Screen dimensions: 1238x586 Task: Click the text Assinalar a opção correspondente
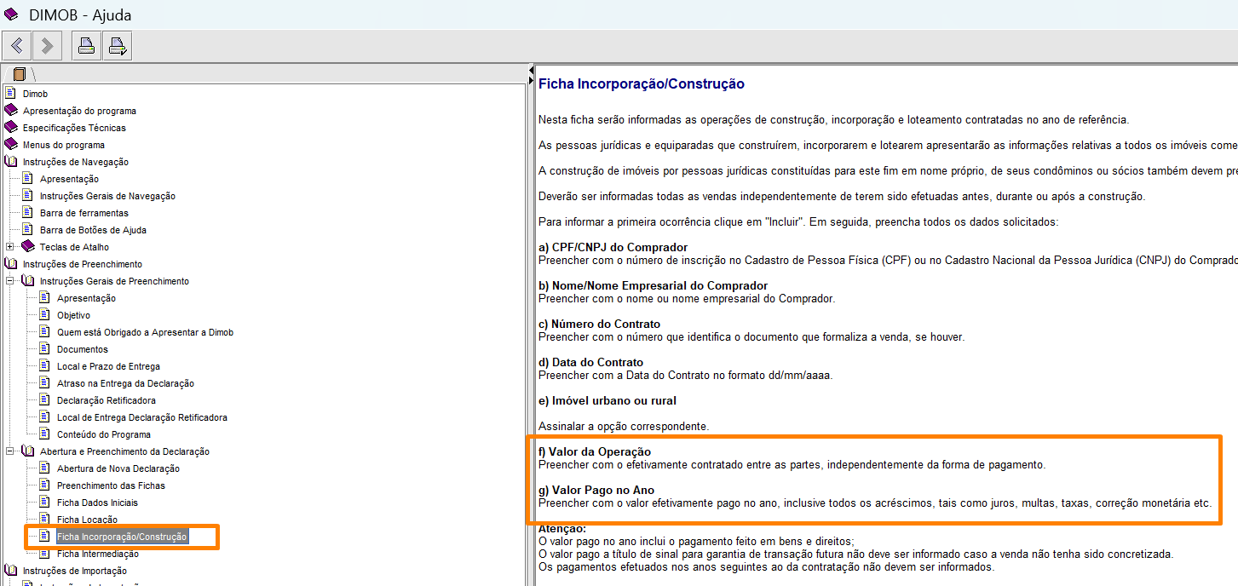623,426
